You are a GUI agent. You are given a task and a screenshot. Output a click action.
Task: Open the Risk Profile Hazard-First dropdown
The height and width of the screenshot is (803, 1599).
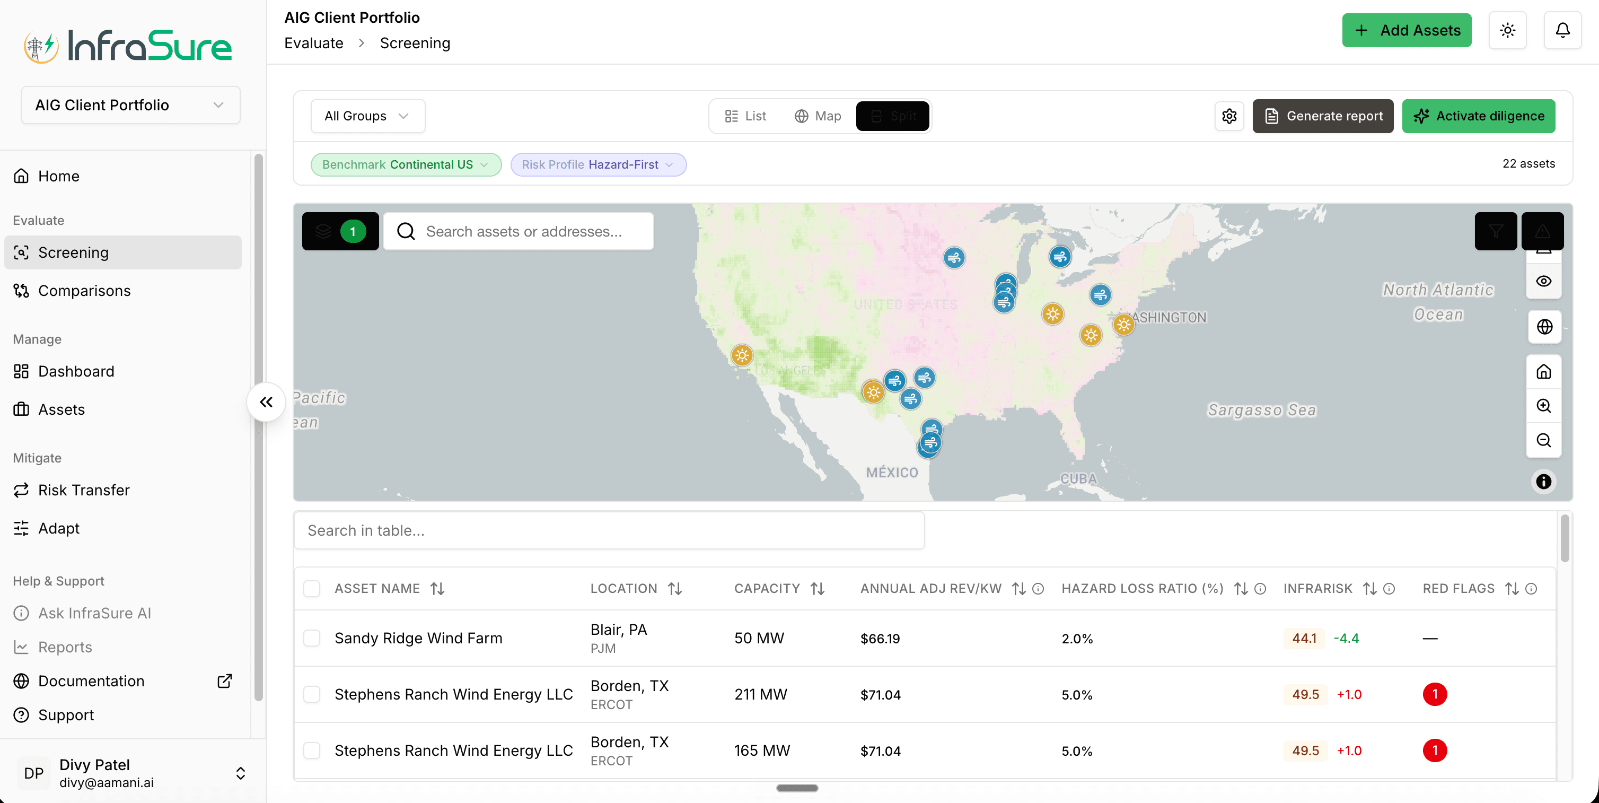[x=598, y=164]
